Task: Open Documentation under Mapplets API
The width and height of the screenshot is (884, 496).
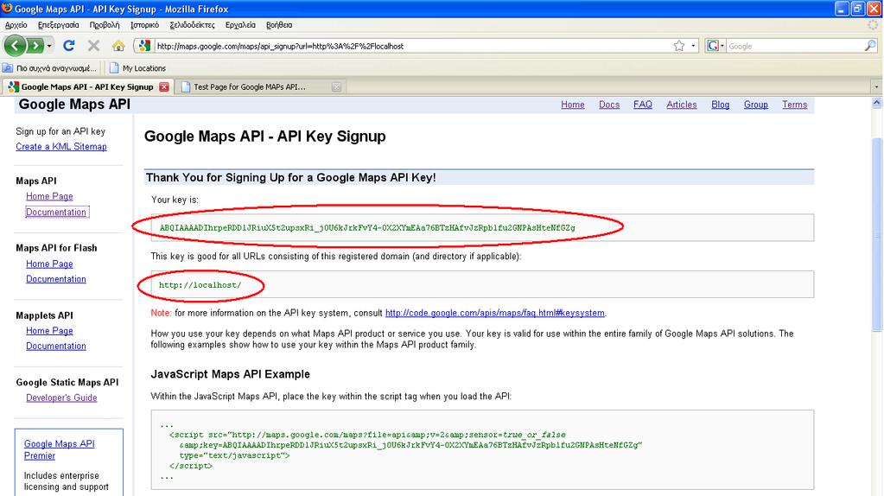Action: point(56,346)
